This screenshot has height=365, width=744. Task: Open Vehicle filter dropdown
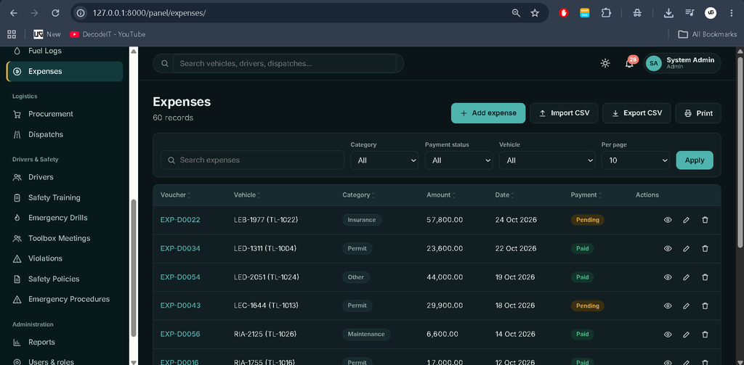(x=547, y=160)
